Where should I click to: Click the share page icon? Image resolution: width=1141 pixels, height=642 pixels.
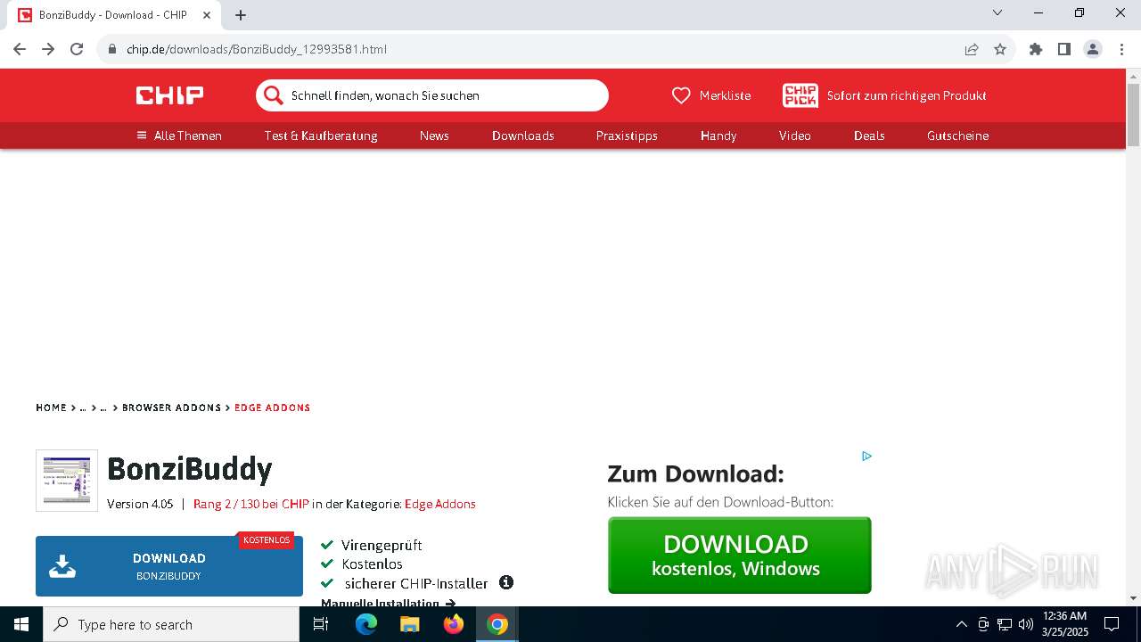pyautogui.click(x=972, y=49)
